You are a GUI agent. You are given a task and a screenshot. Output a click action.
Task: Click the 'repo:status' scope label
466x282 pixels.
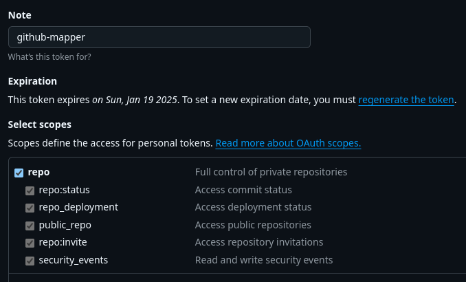coord(64,190)
